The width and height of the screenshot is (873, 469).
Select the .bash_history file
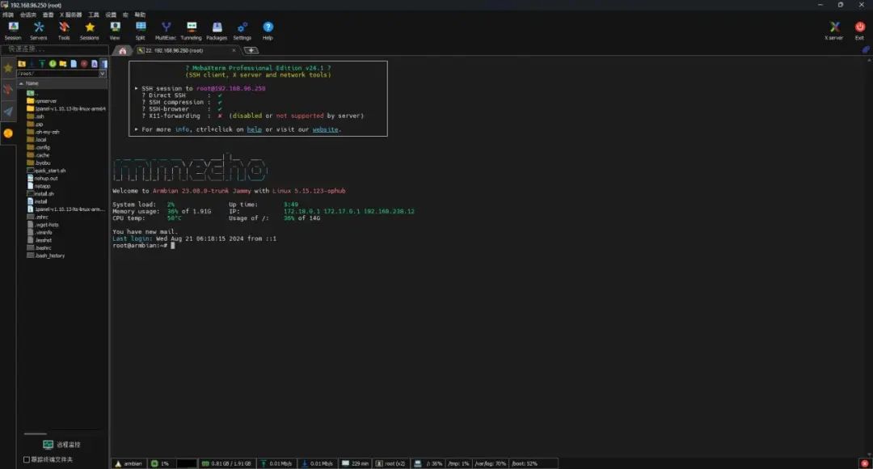46,256
